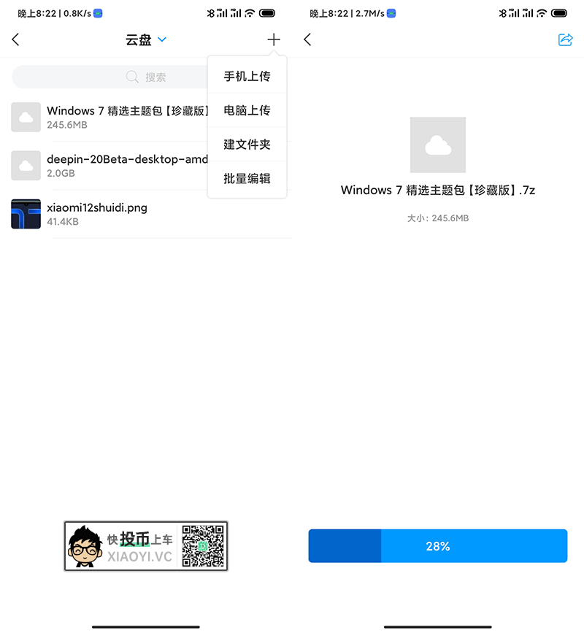This screenshot has height=633, width=584.
Task: Choose 建文件夹 to create a new folder
Action: point(247,145)
